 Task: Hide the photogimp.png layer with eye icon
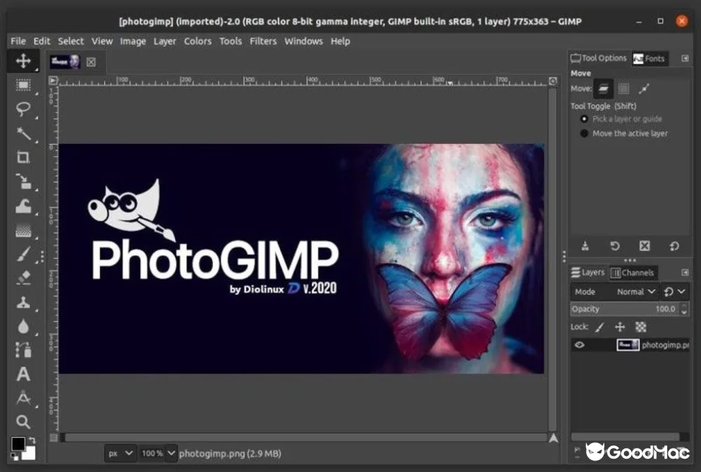click(580, 344)
